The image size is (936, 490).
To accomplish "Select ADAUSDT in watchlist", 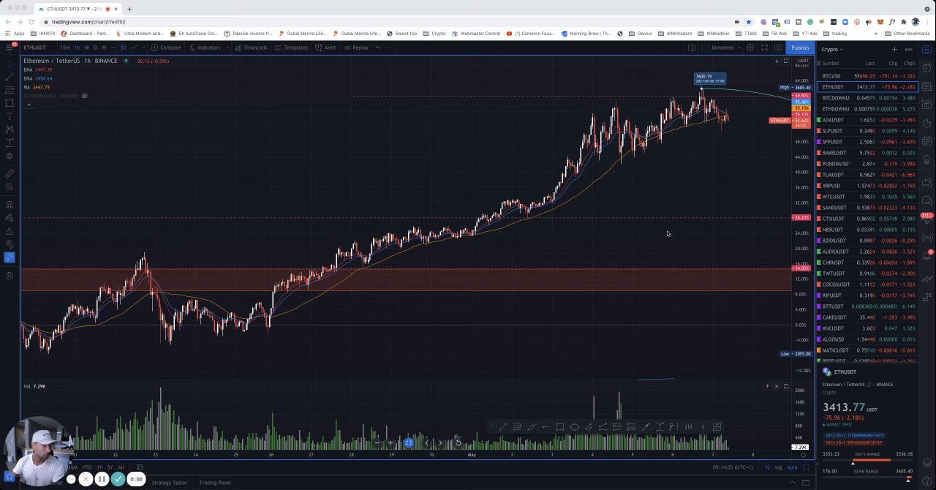I will coord(867,120).
